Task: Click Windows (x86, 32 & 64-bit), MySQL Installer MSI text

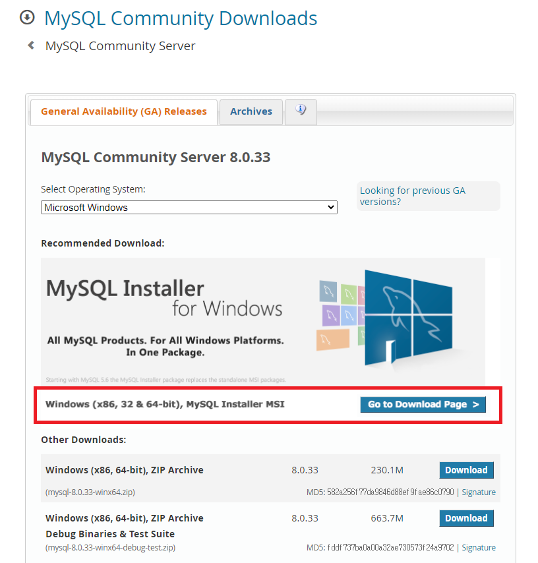Action: pyautogui.click(x=165, y=404)
